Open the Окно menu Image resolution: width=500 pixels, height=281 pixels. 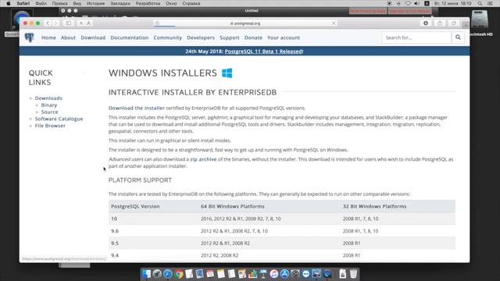pos(171,3)
